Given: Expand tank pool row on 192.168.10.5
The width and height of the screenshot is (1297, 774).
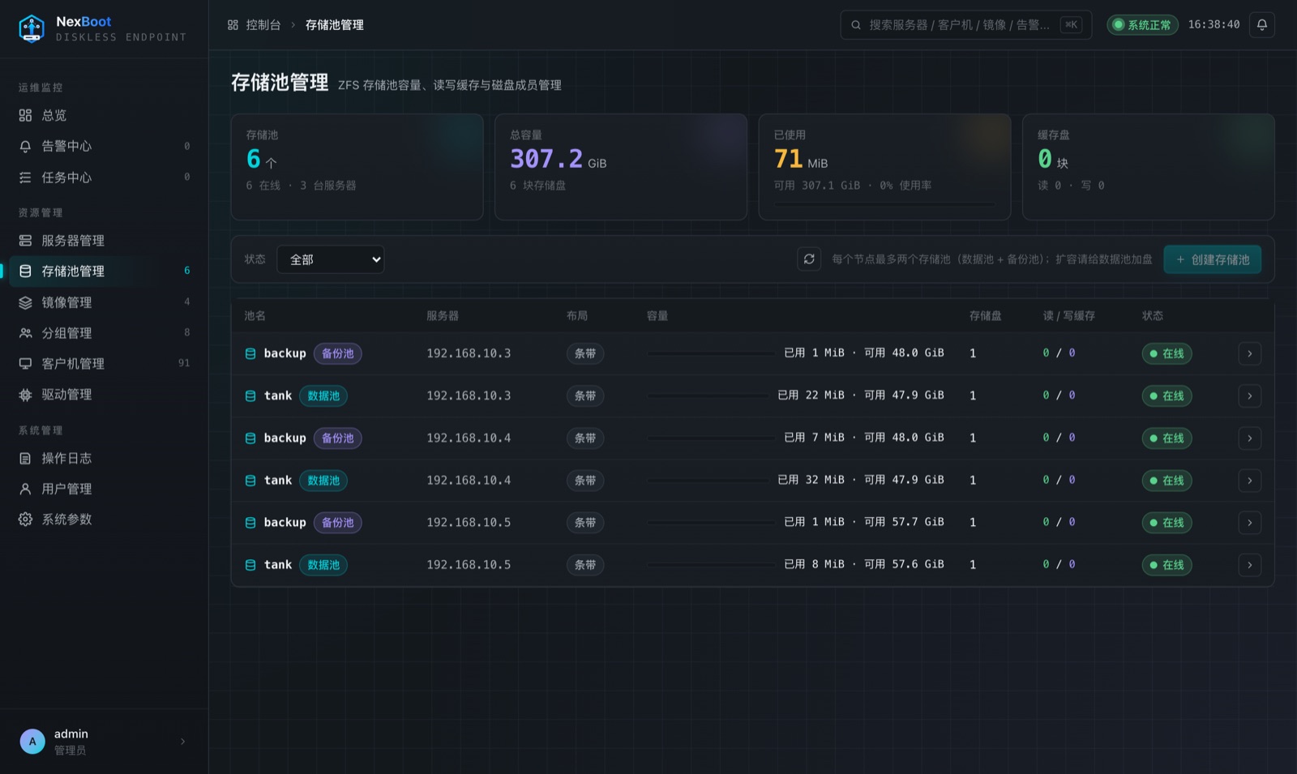Looking at the screenshot, I should click(1249, 565).
